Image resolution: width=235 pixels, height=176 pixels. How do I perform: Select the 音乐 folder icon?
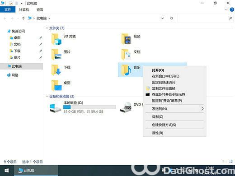[x=127, y=70]
